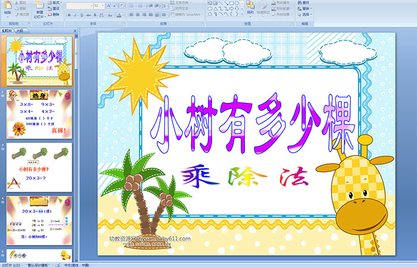Open Shape Fill (形状填充) option
The width and height of the screenshot is (417, 267).
282,2
